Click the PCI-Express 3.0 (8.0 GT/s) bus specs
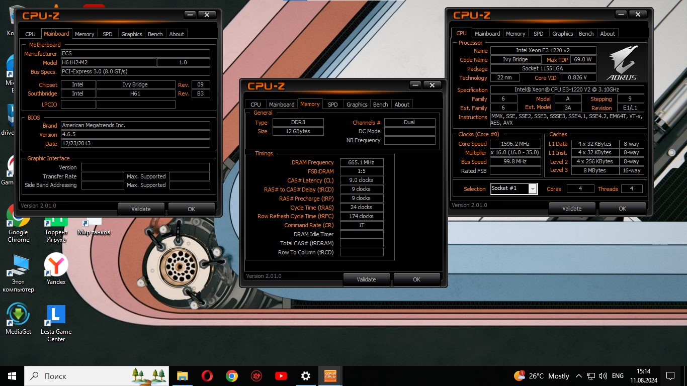Image resolution: width=687 pixels, height=386 pixels. [x=135, y=72]
